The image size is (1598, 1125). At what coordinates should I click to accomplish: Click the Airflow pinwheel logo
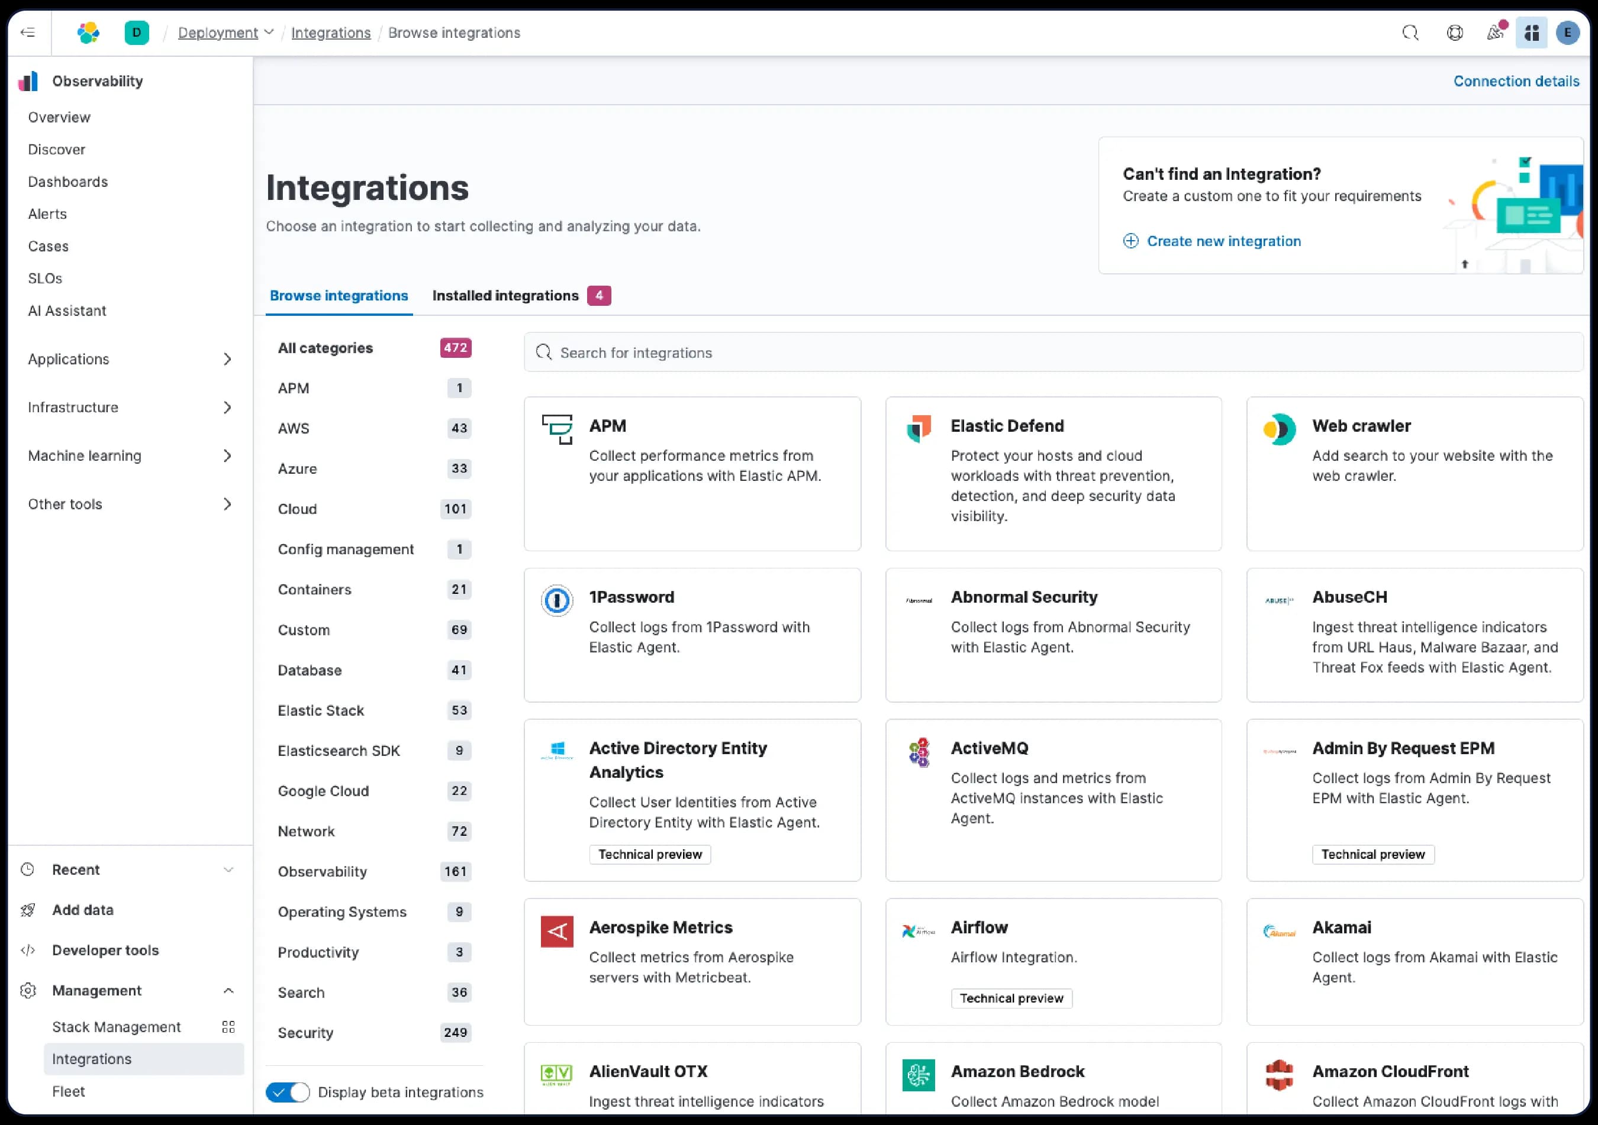pos(919,931)
